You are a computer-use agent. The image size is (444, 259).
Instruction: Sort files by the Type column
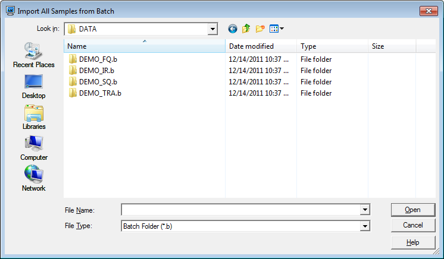click(332, 46)
